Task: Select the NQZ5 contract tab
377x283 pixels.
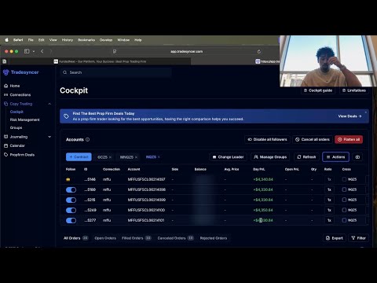Action: pyautogui.click(x=151, y=157)
